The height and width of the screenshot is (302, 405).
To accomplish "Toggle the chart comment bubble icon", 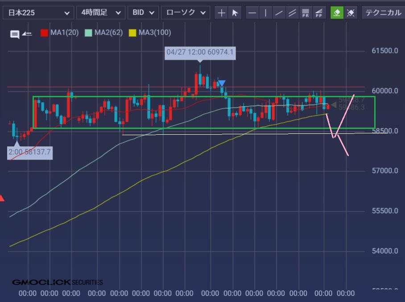I will pos(15,34).
